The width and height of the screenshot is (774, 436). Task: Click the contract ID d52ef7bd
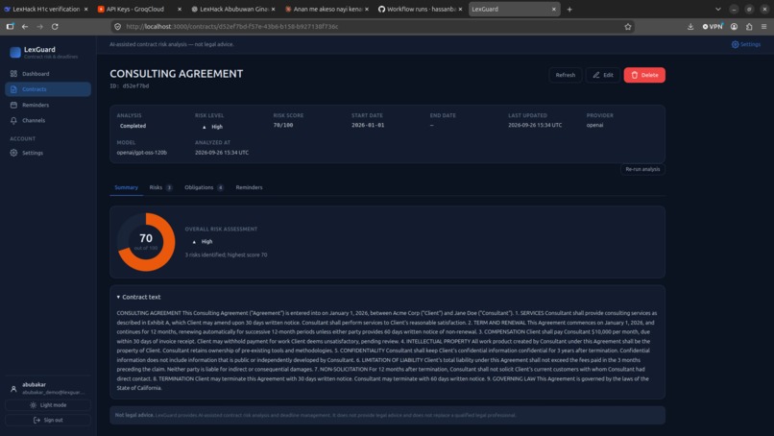coord(130,85)
